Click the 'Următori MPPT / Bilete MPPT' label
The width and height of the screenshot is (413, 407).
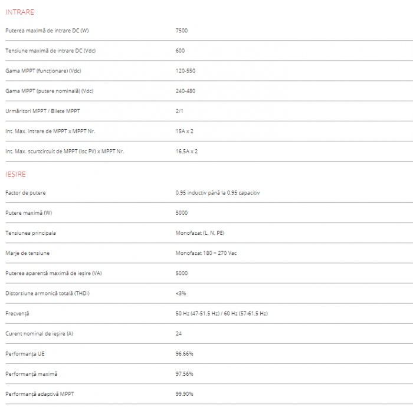(x=42, y=111)
